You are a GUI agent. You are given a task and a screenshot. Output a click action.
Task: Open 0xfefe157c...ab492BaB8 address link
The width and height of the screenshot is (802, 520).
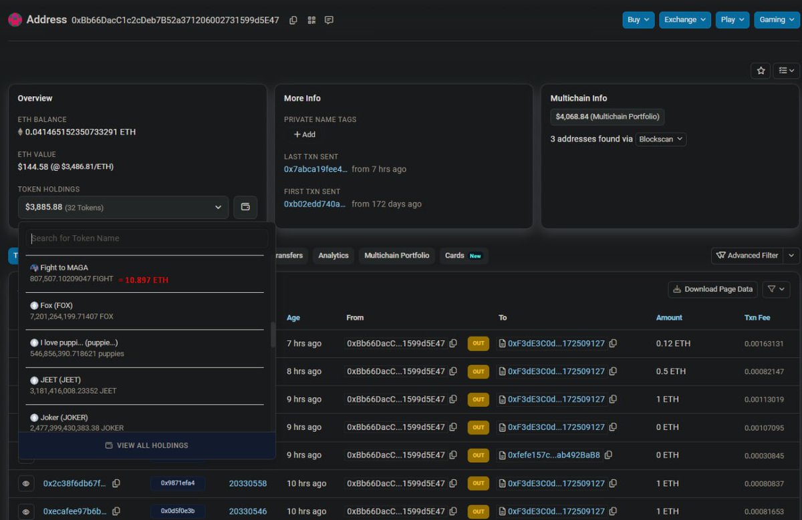click(x=554, y=455)
